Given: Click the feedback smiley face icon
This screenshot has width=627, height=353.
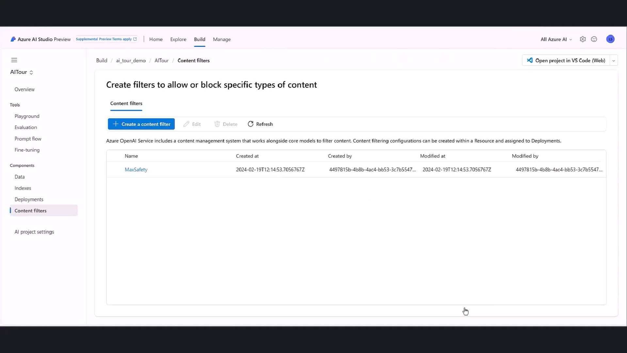Looking at the screenshot, I should (x=594, y=39).
